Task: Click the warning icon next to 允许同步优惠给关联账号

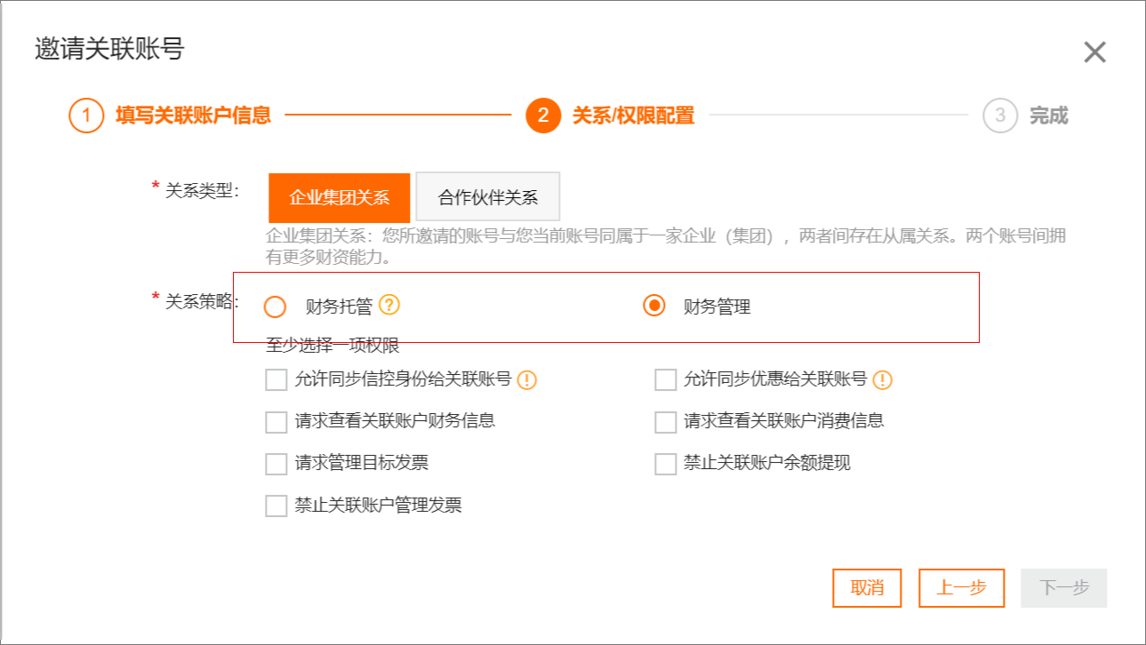Action: 882,380
